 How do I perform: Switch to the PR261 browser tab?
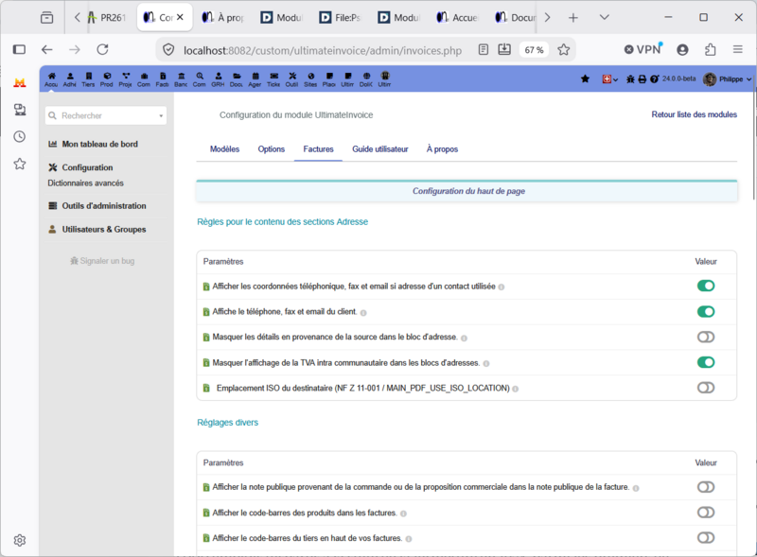click(107, 17)
